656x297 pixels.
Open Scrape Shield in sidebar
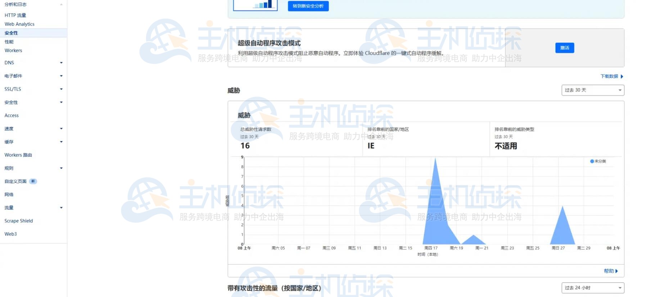pyautogui.click(x=18, y=221)
